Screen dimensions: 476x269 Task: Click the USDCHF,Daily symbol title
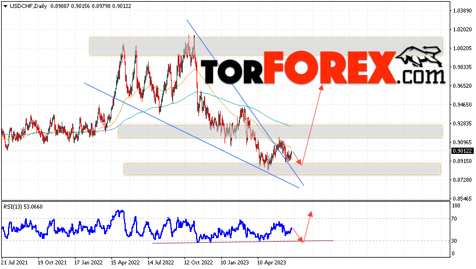point(28,6)
